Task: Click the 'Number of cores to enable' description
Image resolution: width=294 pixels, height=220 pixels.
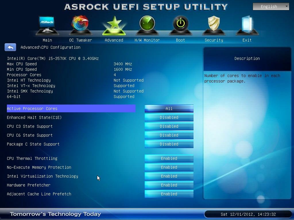Action: pyautogui.click(x=242, y=78)
